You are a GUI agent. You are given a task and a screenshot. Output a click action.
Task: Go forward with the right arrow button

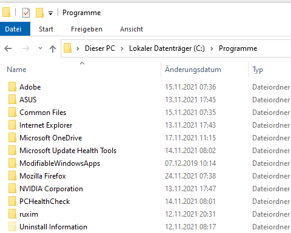point(26,48)
